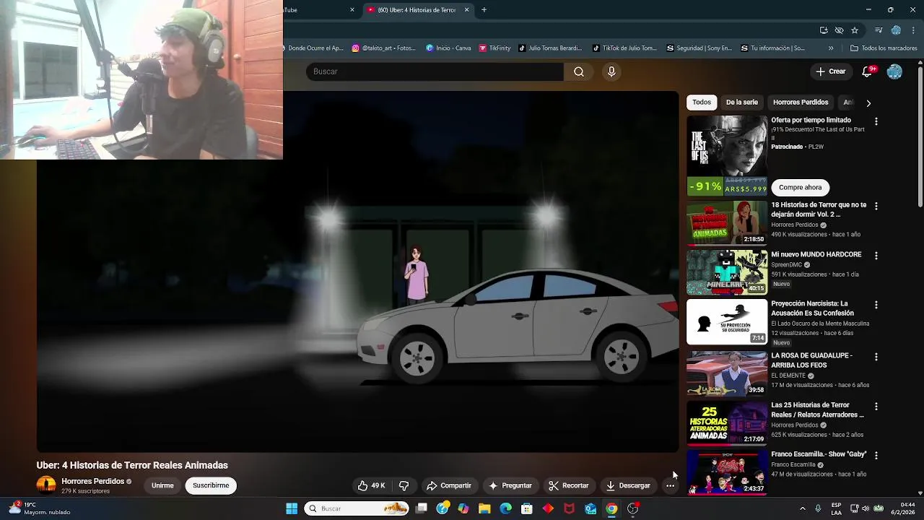
Task: Open 'Todos los marcadores' folder
Action: pos(884,48)
